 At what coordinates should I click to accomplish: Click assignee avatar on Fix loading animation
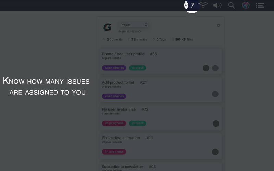tap(215, 152)
